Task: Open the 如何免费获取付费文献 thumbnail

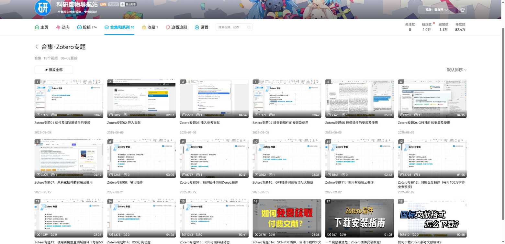Action: (287, 218)
